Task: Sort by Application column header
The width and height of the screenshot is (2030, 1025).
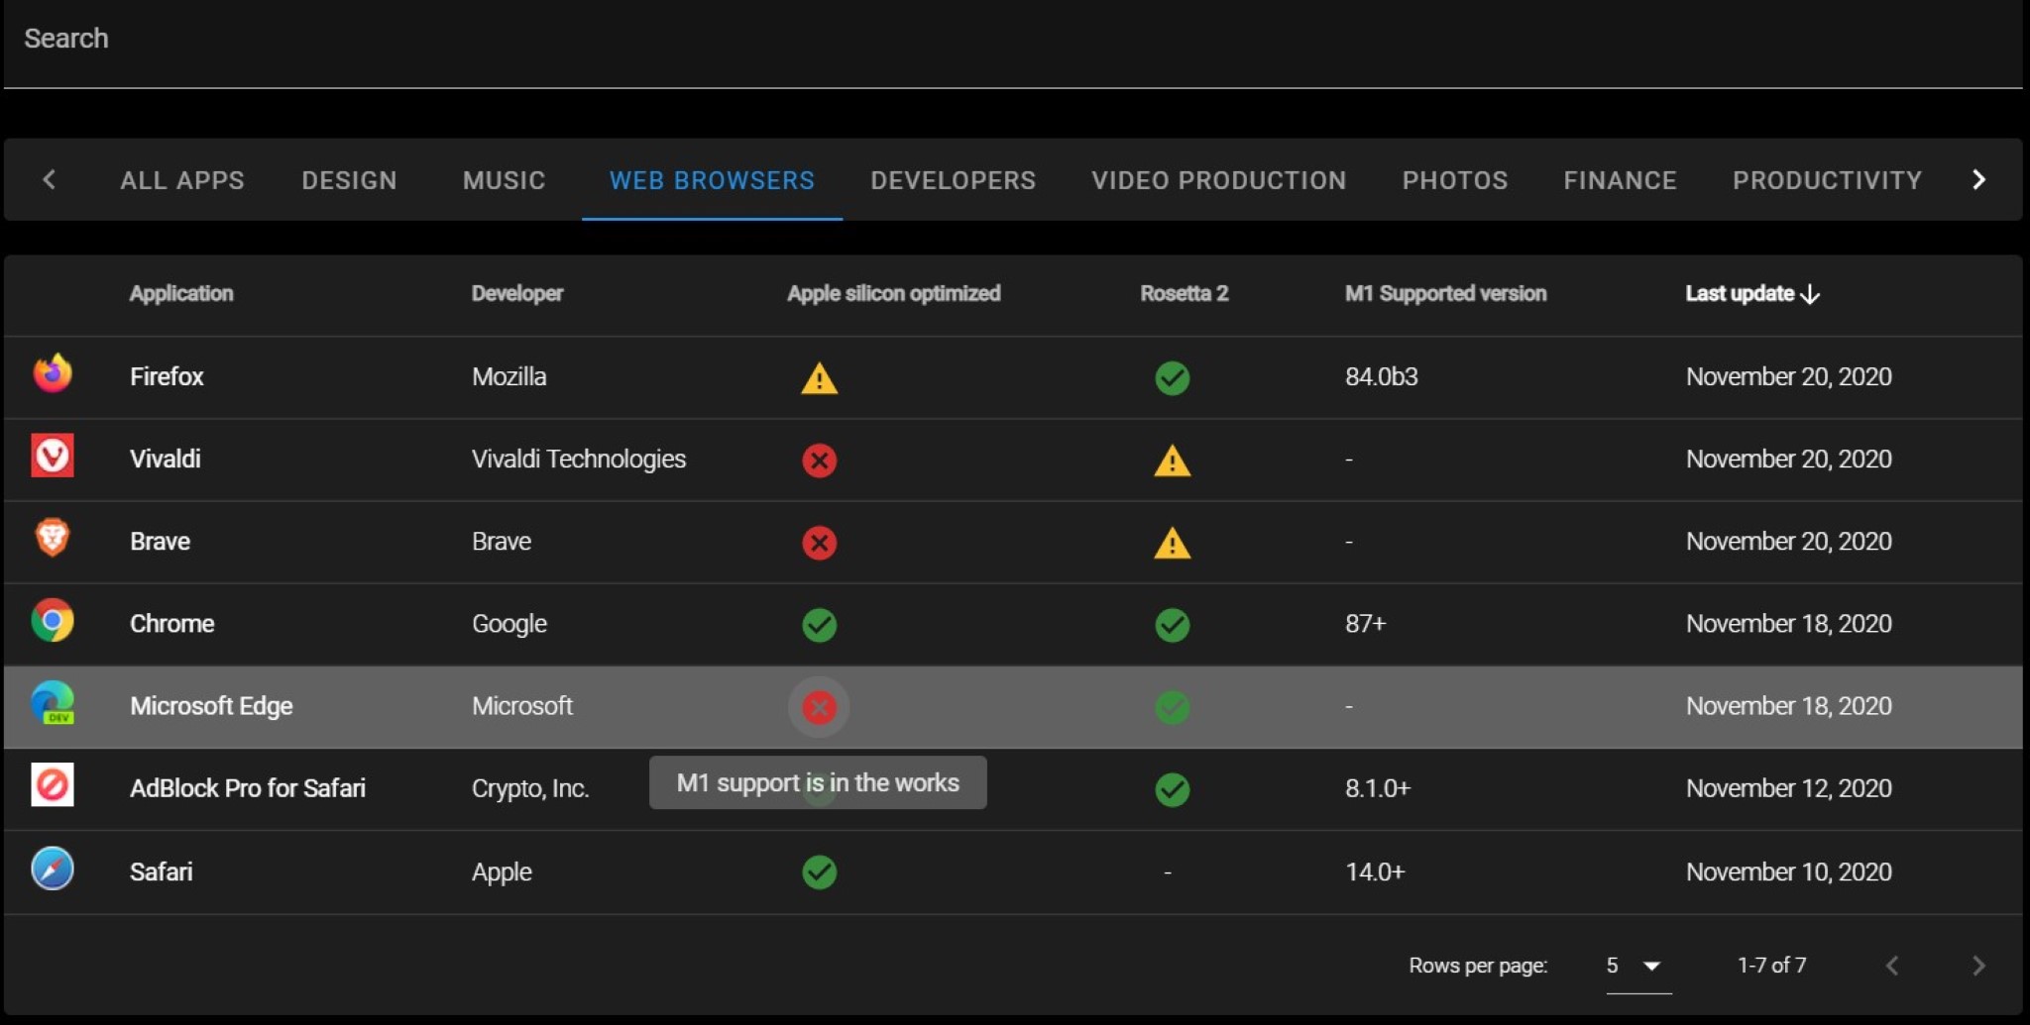Action: coord(181,293)
